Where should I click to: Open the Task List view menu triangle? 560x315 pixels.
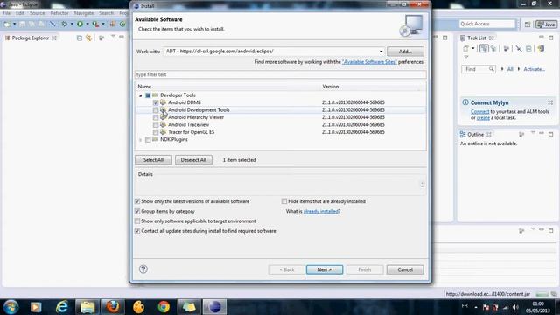(x=465, y=57)
